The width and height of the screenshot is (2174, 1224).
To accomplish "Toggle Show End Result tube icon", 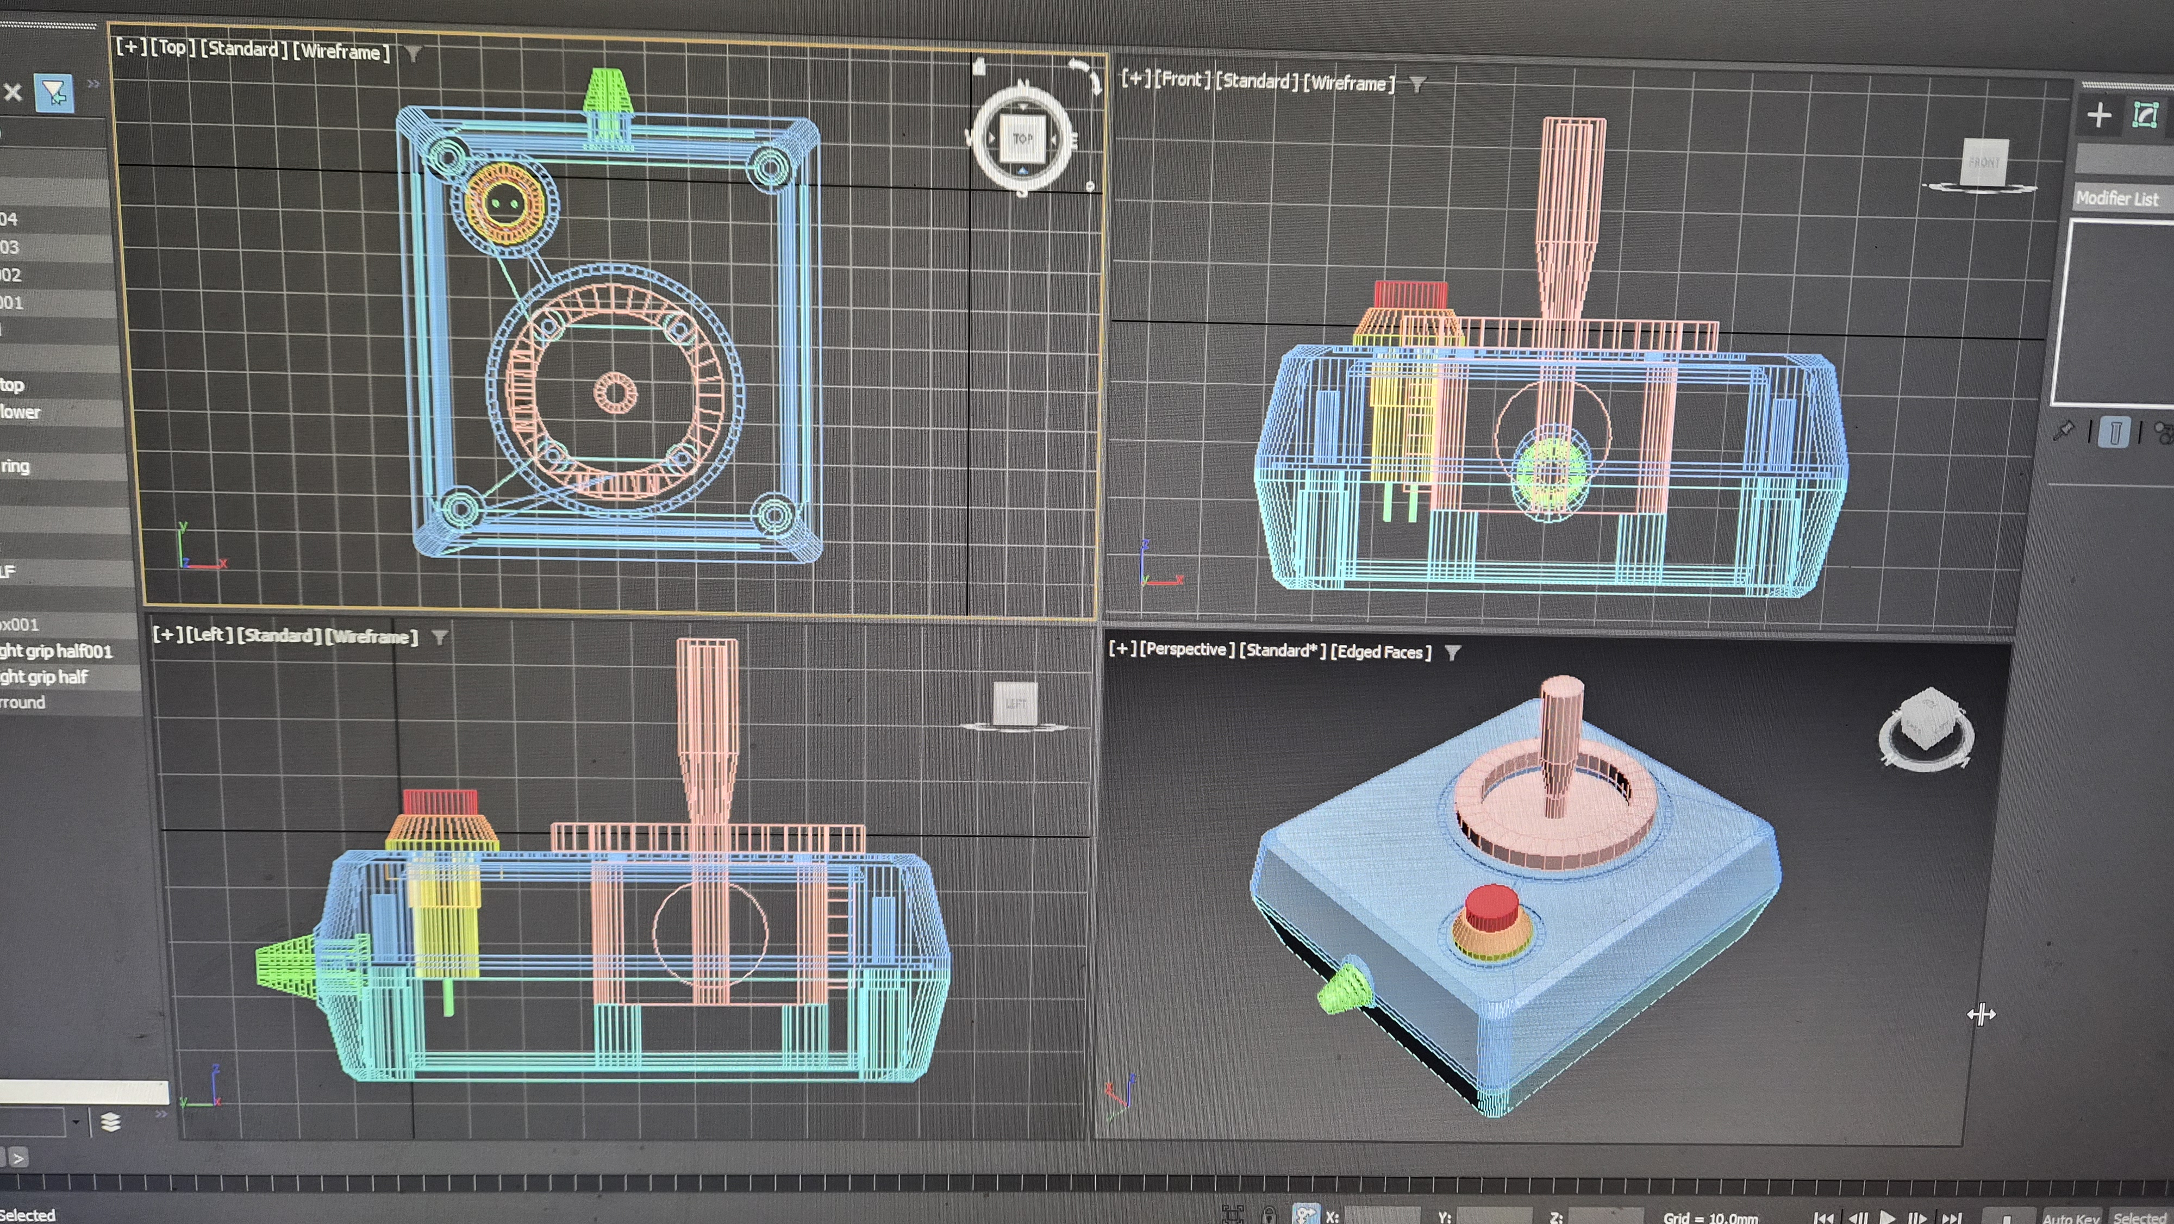I will click(x=2114, y=432).
